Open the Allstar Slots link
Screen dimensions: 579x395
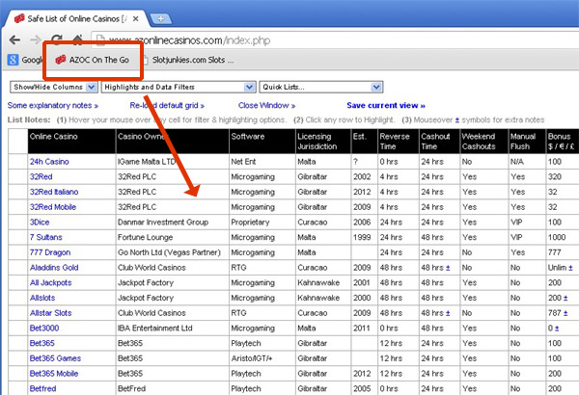[x=50, y=313]
